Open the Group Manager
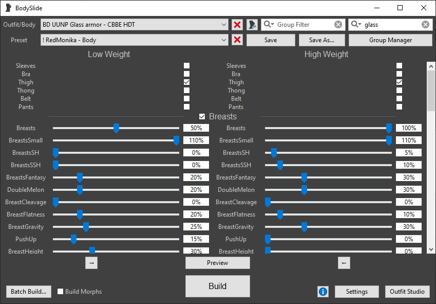This screenshot has width=436, height=304. point(390,40)
